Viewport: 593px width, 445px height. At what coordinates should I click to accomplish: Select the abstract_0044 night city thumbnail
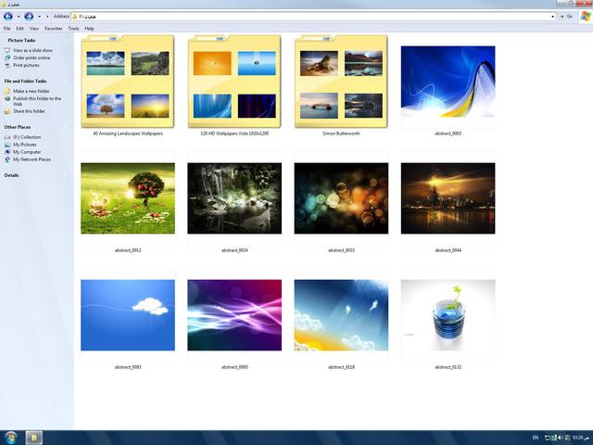(x=448, y=198)
